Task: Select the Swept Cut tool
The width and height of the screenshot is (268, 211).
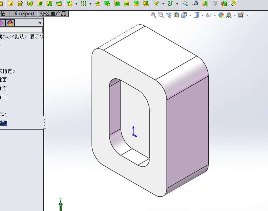Action: pyautogui.click(x=40, y=3)
